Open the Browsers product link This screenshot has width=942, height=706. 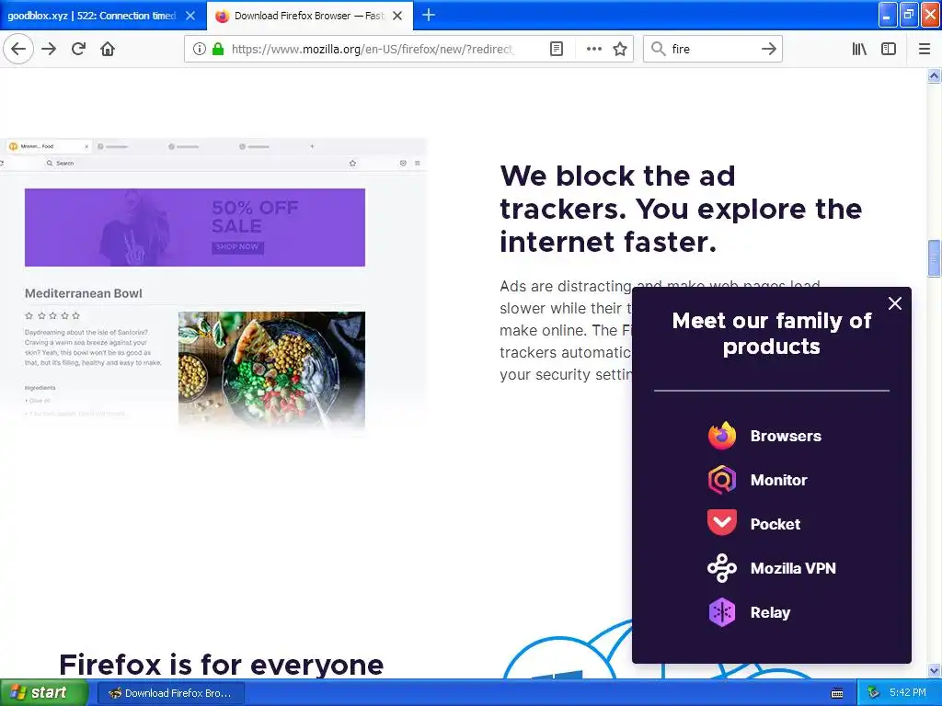(x=786, y=436)
